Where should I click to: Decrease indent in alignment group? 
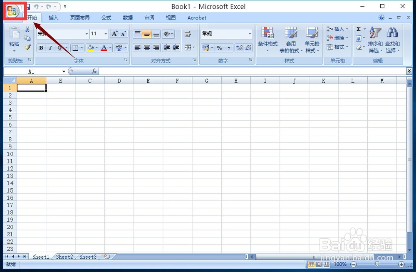tap(167, 47)
